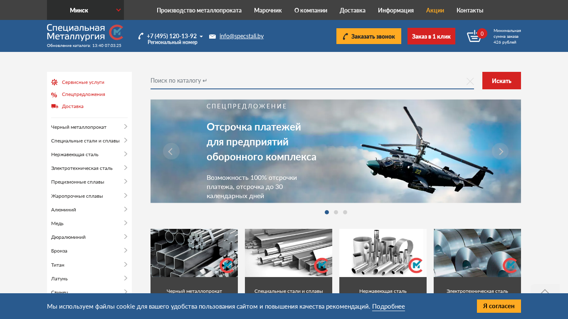Viewport: 568px width, 319px height.
Task: Open Бронза sidebar category
Action: pos(59,251)
